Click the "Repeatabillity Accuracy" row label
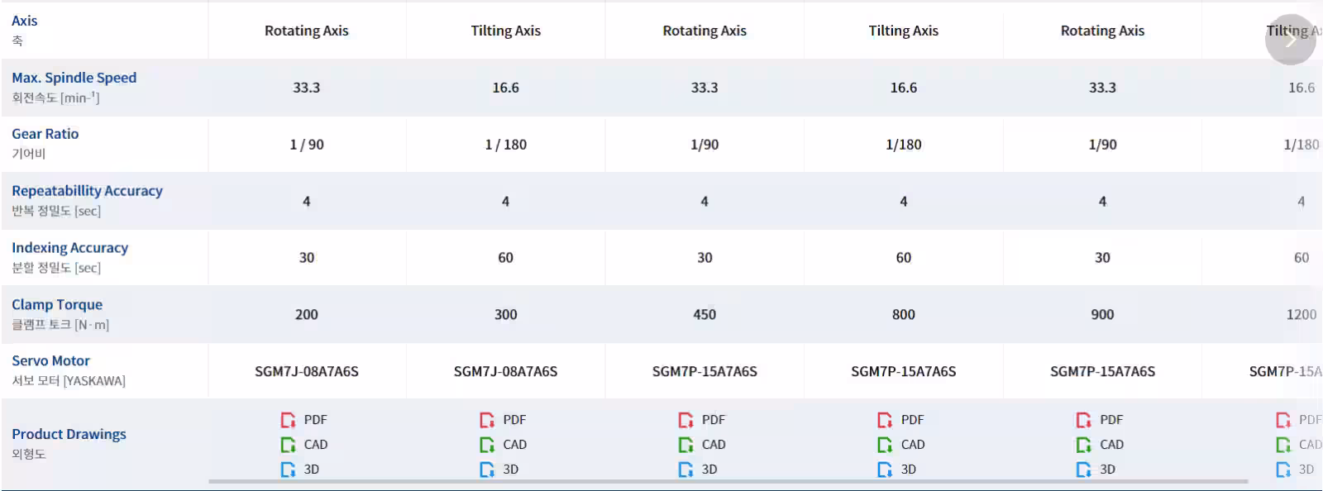 tap(87, 191)
